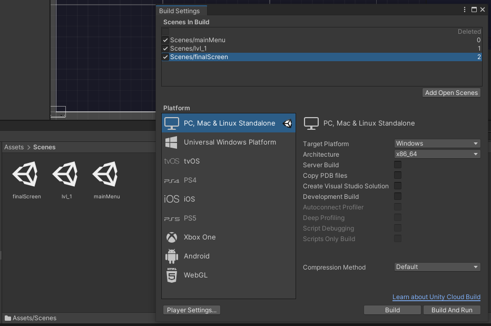Select the lvl_1 scene asset
This screenshot has height=326, width=491.
66,180
